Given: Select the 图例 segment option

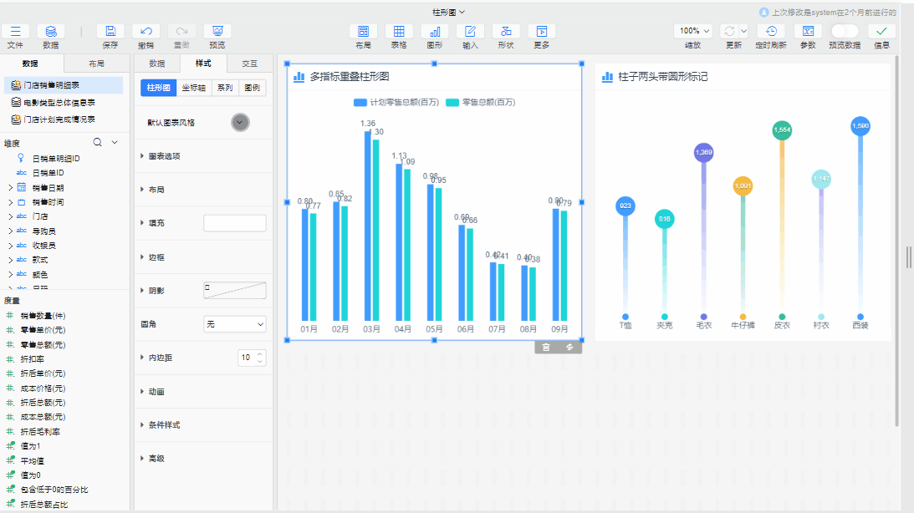Looking at the screenshot, I should 251,88.
